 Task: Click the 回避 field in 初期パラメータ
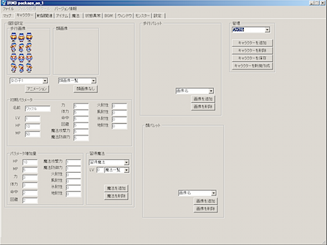pyautogui.click(x=81, y=125)
